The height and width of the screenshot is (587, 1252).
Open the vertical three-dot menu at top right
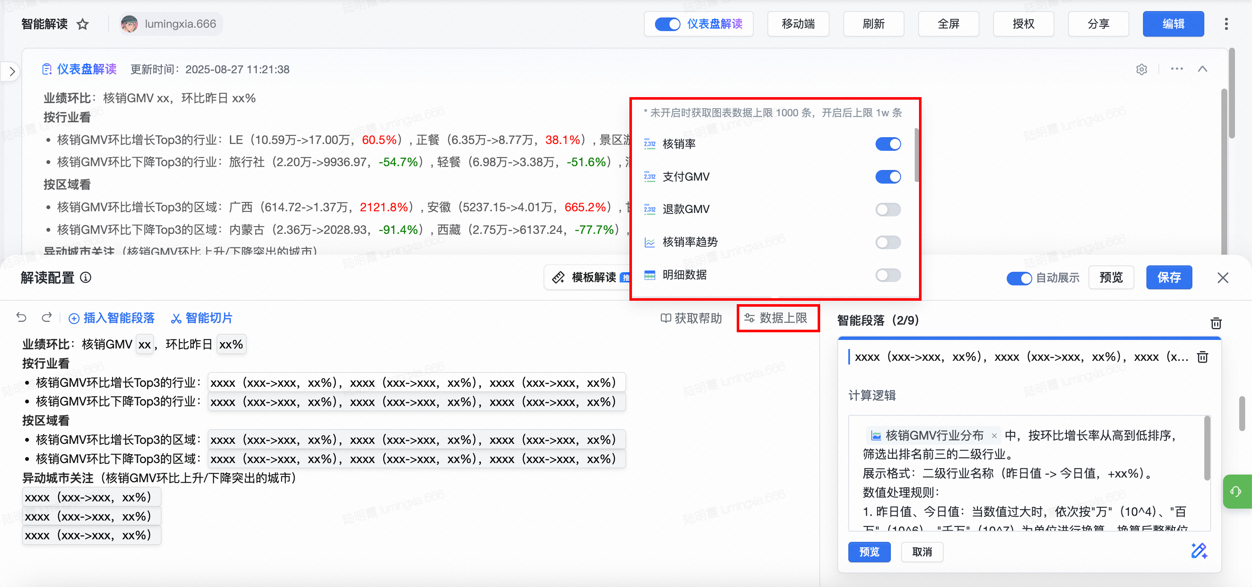pos(1226,24)
